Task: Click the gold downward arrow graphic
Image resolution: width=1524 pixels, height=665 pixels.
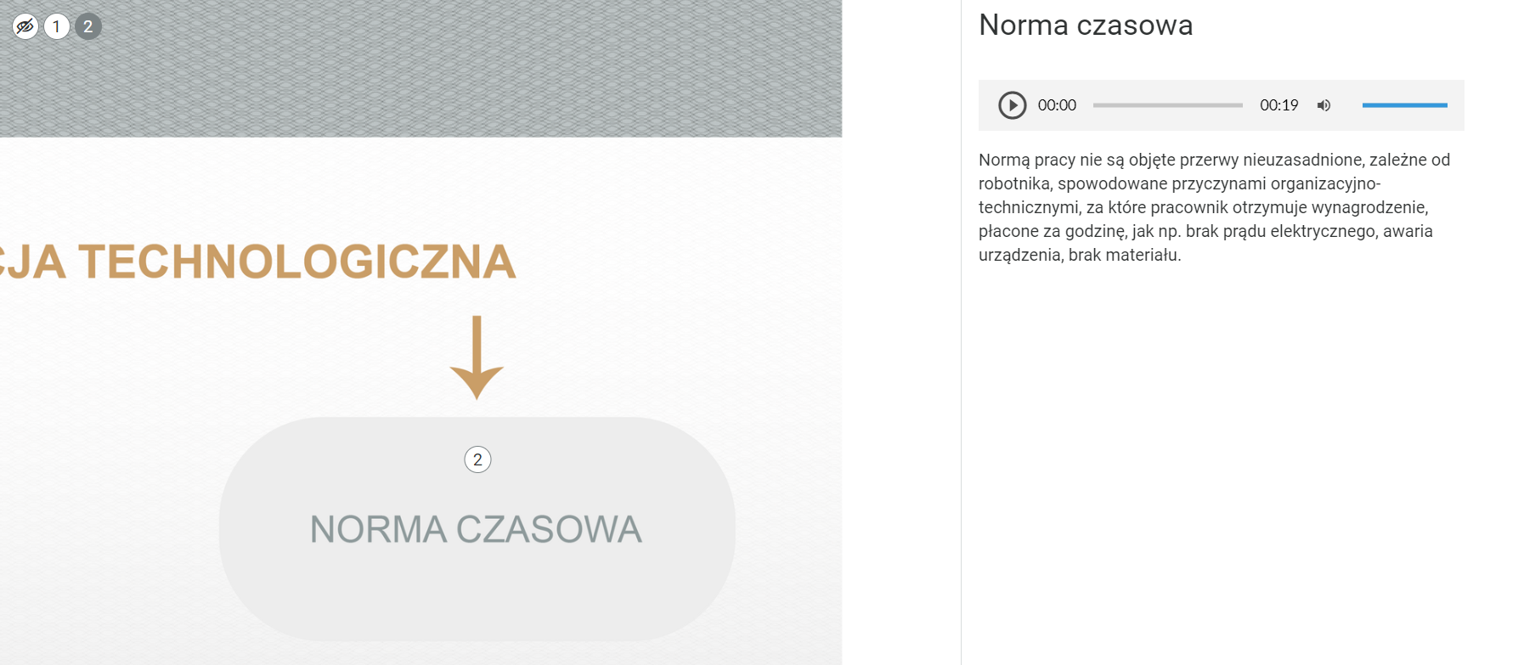Action: (477, 357)
